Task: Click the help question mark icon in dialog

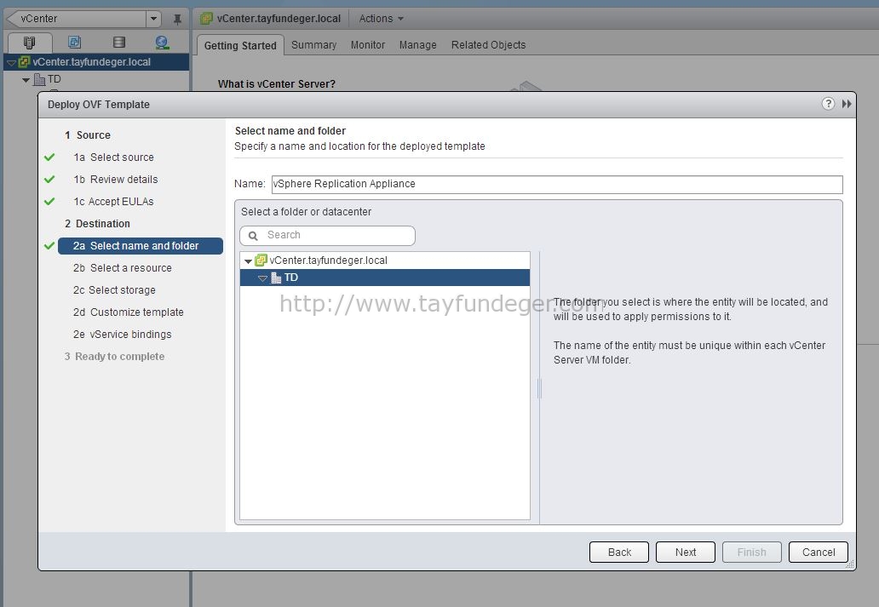Action: coord(827,104)
